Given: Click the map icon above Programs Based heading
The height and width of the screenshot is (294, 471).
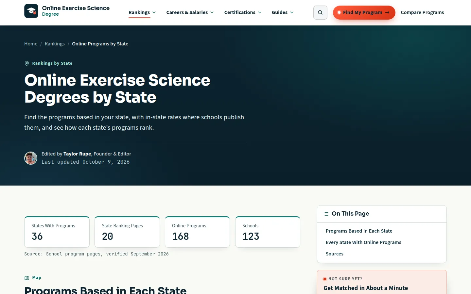Looking at the screenshot, I should click(27, 278).
